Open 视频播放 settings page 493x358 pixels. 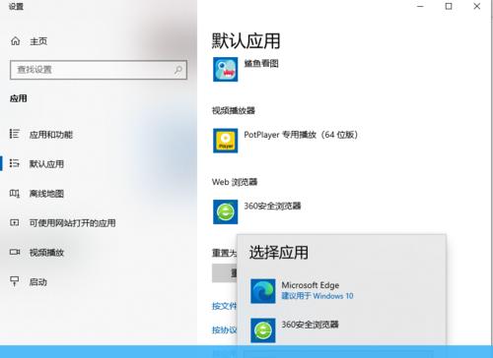46,253
